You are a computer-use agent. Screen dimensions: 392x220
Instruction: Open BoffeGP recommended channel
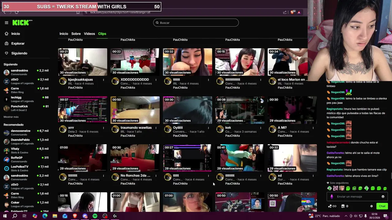tap(26, 159)
